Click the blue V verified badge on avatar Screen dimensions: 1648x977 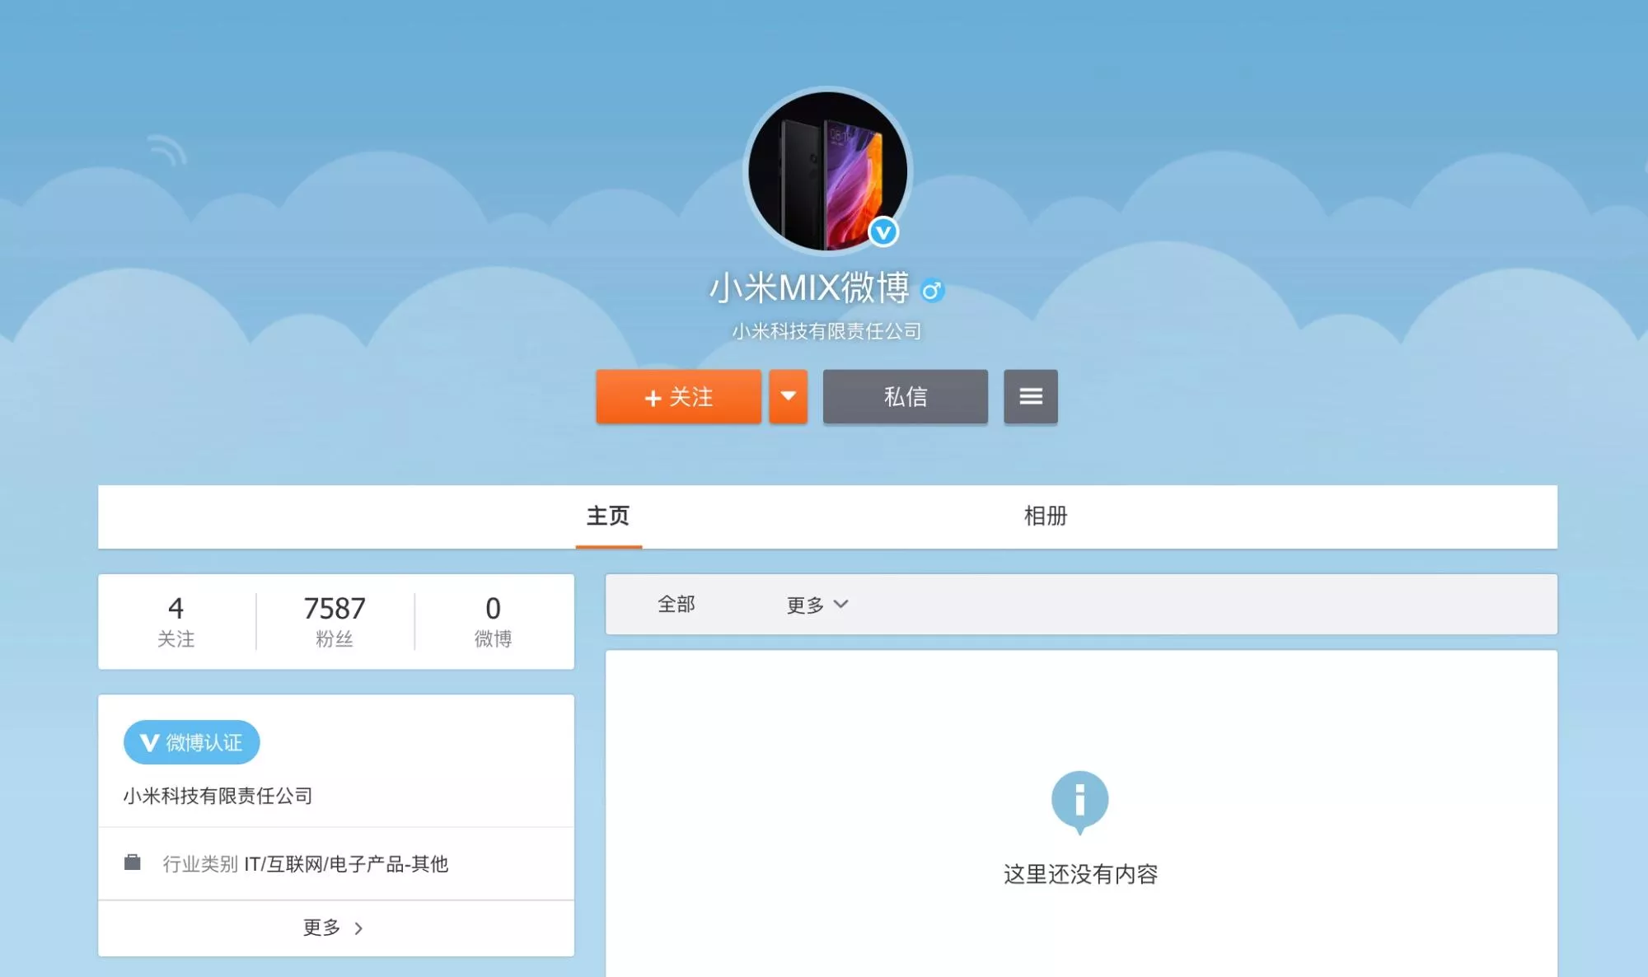[x=883, y=232]
